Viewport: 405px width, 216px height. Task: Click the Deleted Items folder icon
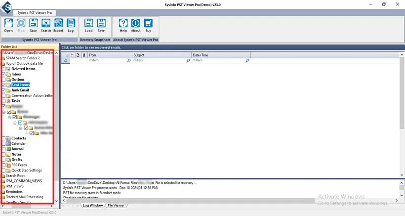click(x=8, y=69)
